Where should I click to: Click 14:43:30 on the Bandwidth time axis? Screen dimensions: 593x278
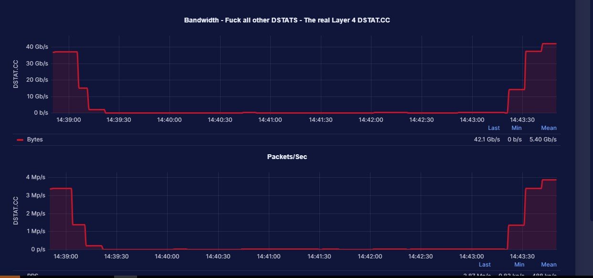[x=522, y=120]
